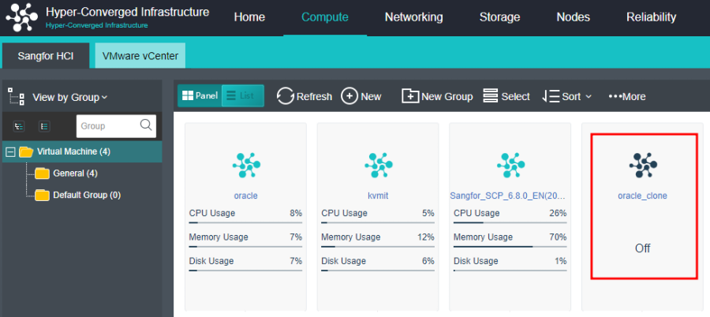Screen dimensions: 710x317
Task: Click Sangfor_SCP Memory Usage 70% value
Action: (x=558, y=237)
